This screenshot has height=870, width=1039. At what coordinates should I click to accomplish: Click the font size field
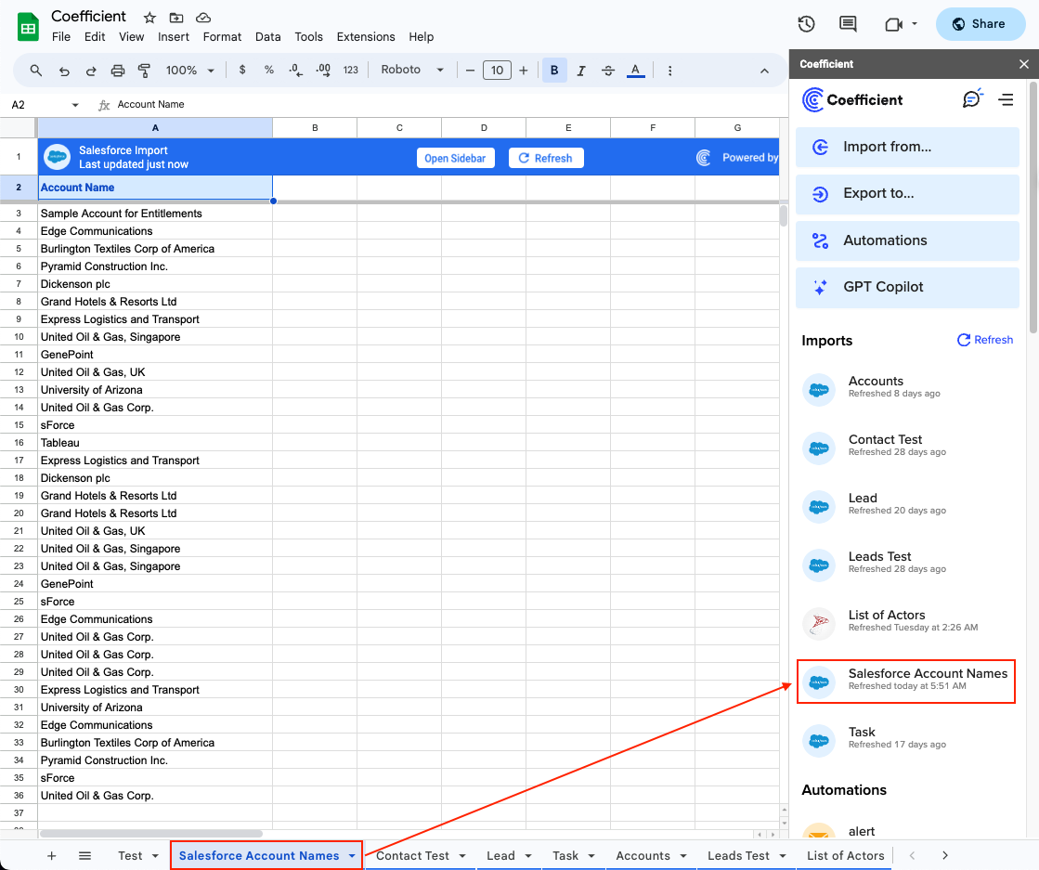click(x=497, y=71)
